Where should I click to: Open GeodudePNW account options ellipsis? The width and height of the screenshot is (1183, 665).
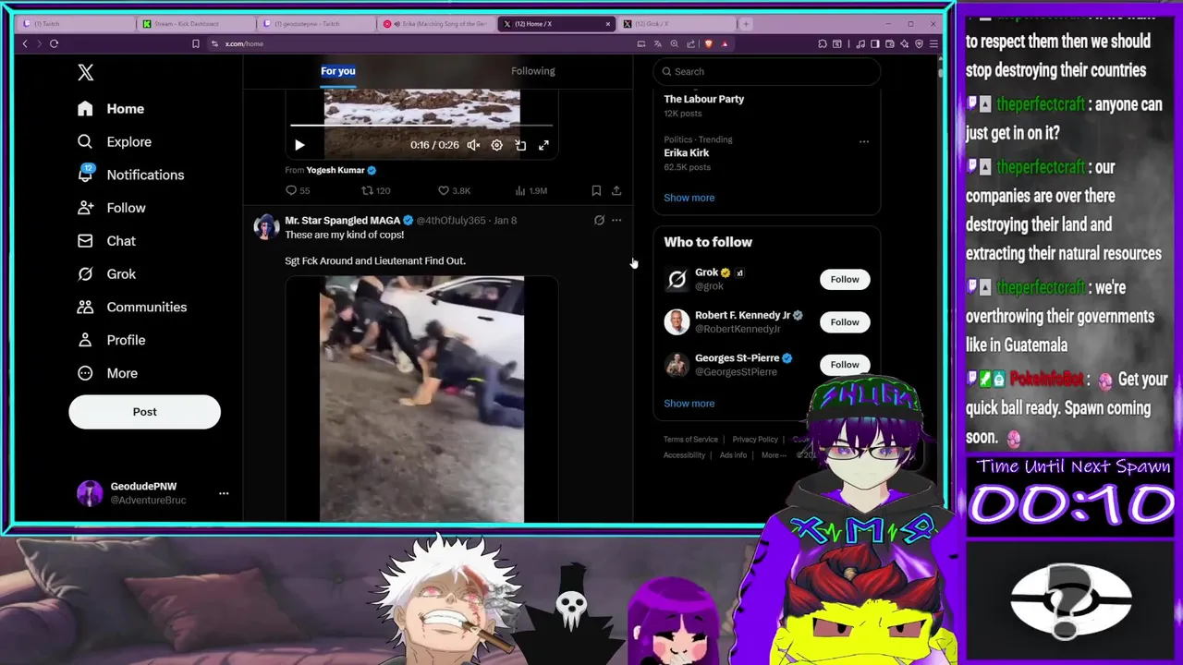[x=224, y=493]
